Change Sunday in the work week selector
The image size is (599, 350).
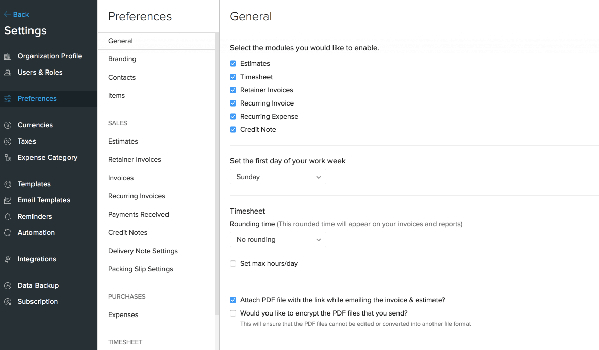[x=278, y=177]
